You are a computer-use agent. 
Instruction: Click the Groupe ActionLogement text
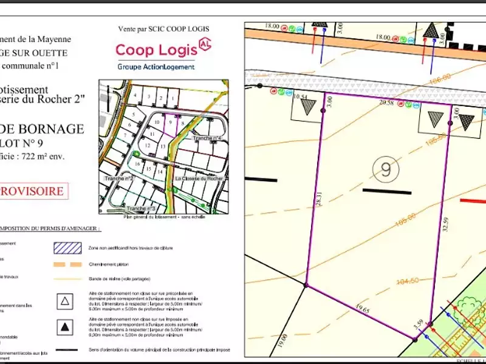tap(156, 66)
